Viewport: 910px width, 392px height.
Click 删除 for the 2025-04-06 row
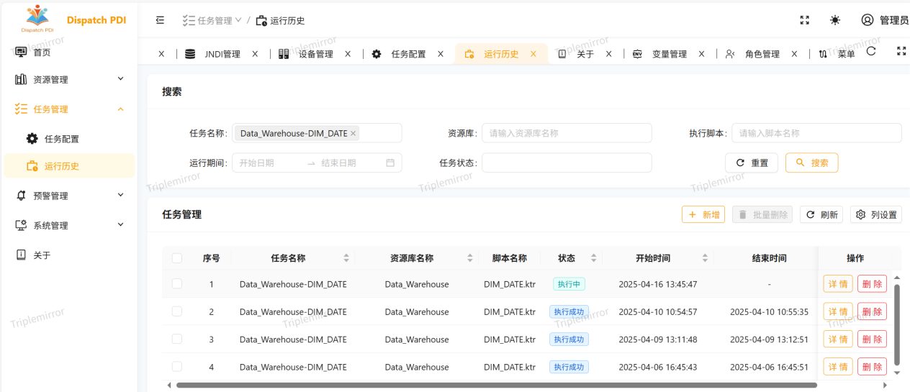pyautogui.click(x=872, y=367)
